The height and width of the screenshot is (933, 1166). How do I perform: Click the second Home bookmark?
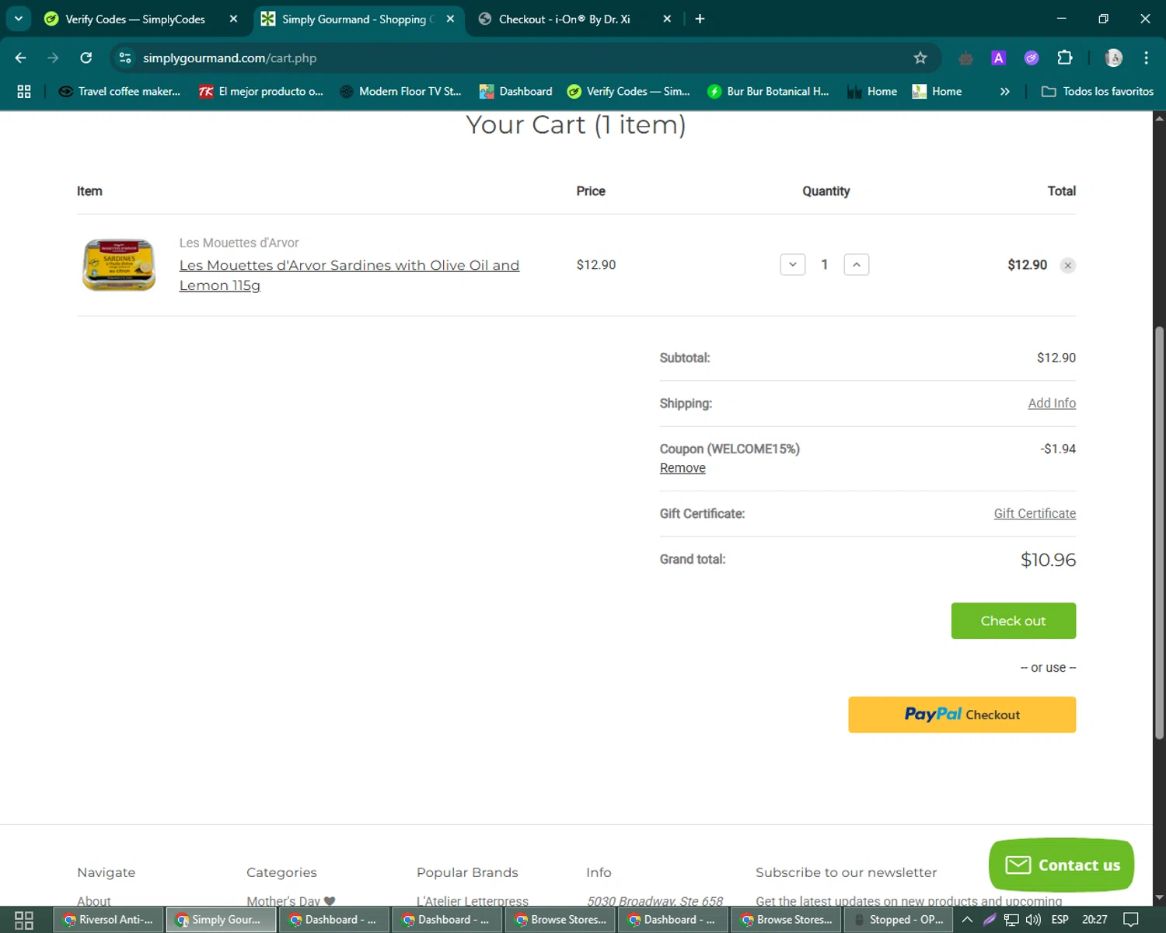[x=937, y=92]
